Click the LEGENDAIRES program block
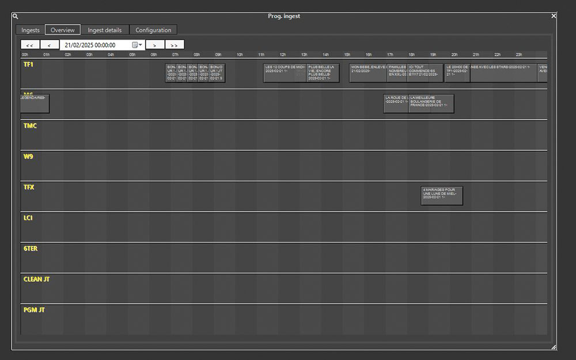Image resolution: width=576 pixels, height=360 pixels. pos(35,104)
